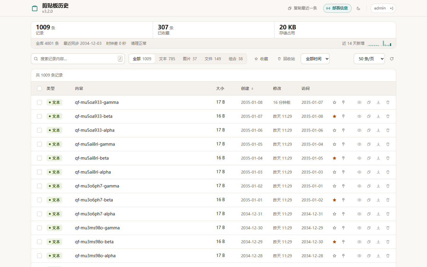Screen dimensions: 427x267
Task: Switch to the 组合 38 tab
Action: (236, 59)
